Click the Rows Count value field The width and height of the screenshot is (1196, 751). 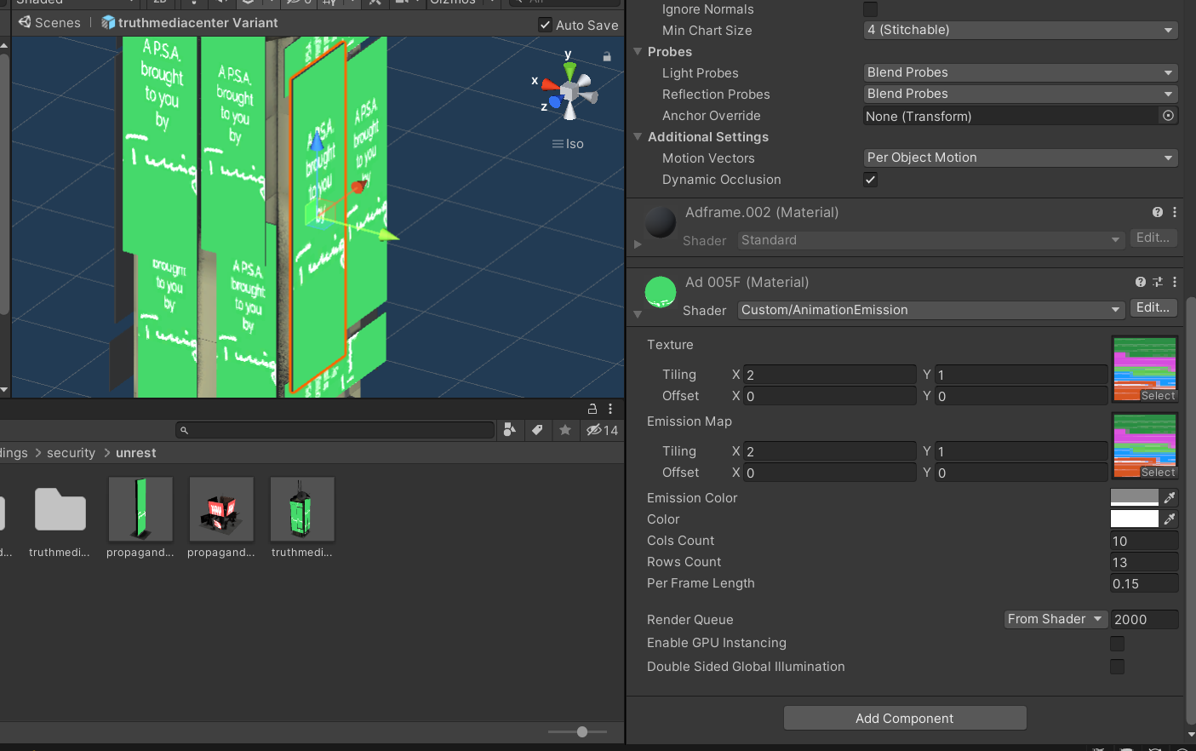pos(1144,562)
